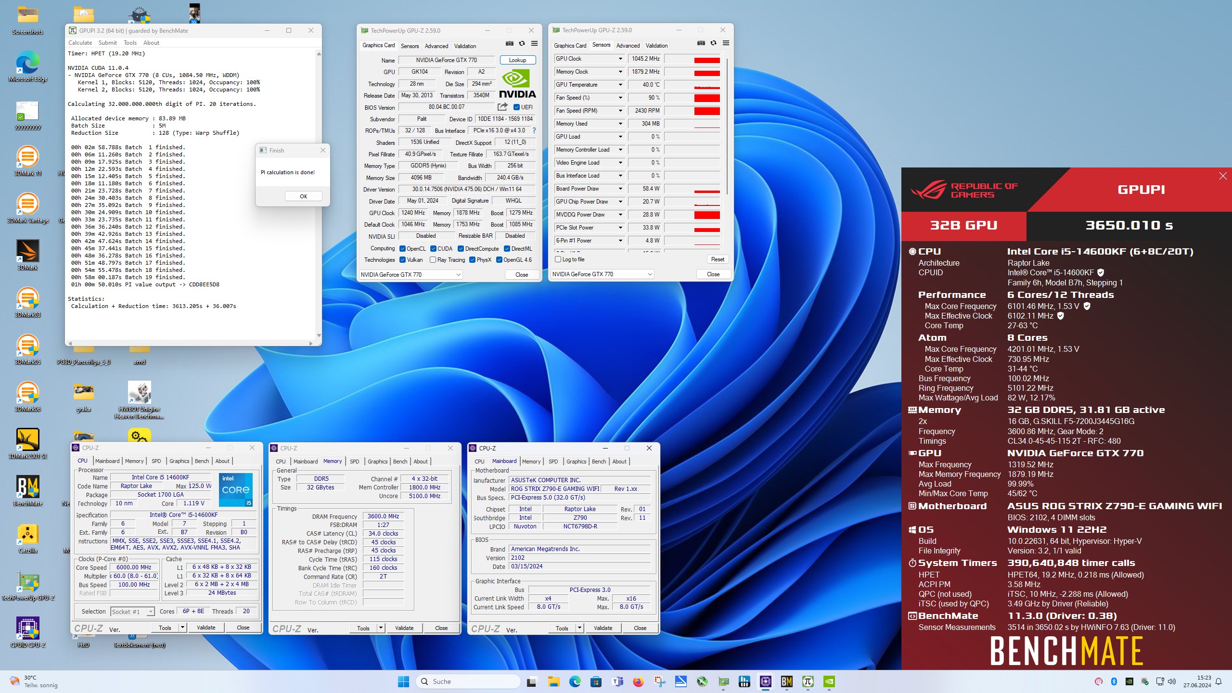The image size is (1232, 693).
Task: Select the 3DMark03 desktop icon
Action: point(28,303)
